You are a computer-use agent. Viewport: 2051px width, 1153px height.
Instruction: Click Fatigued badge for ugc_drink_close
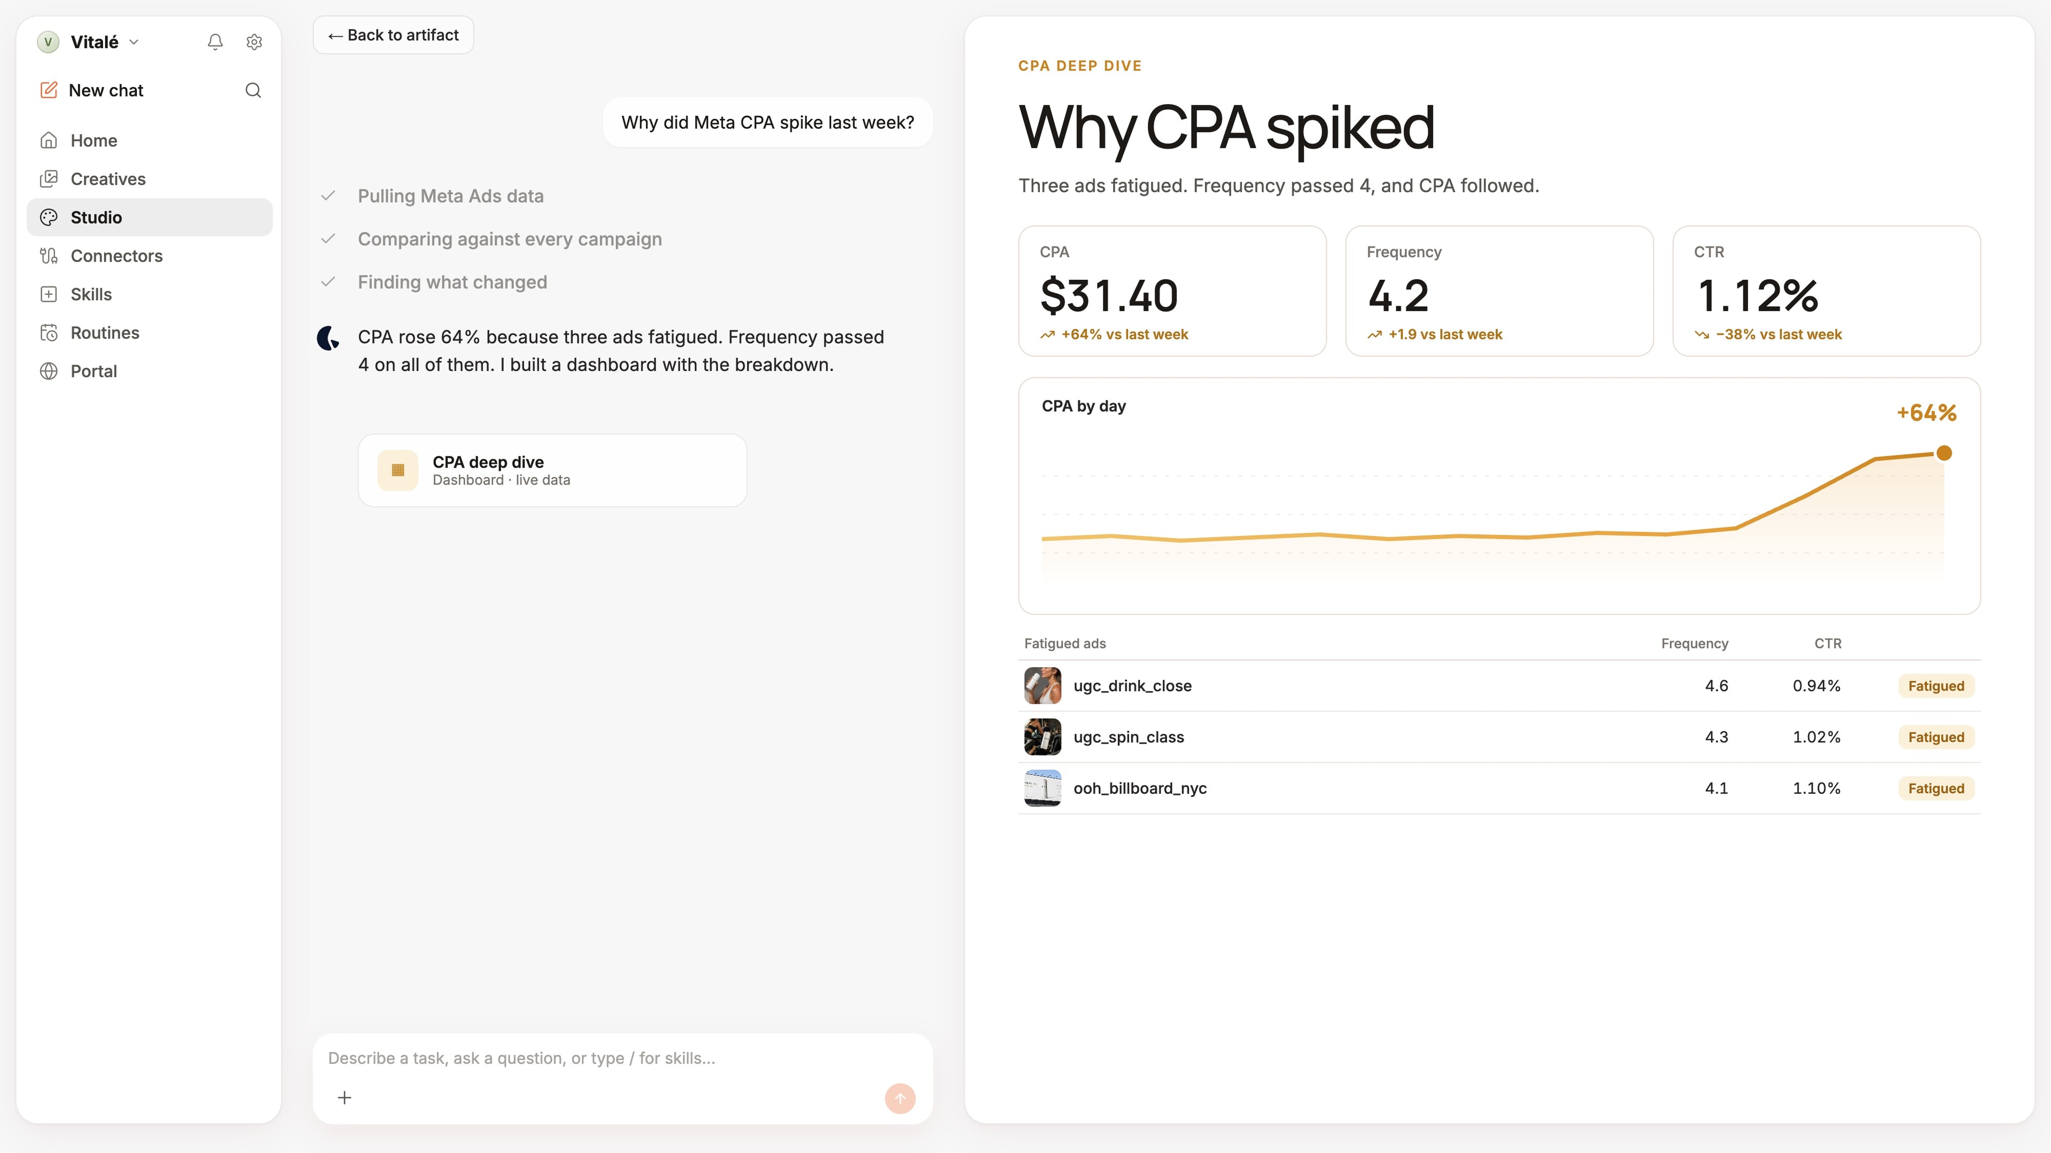click(x=1936, y=686)
